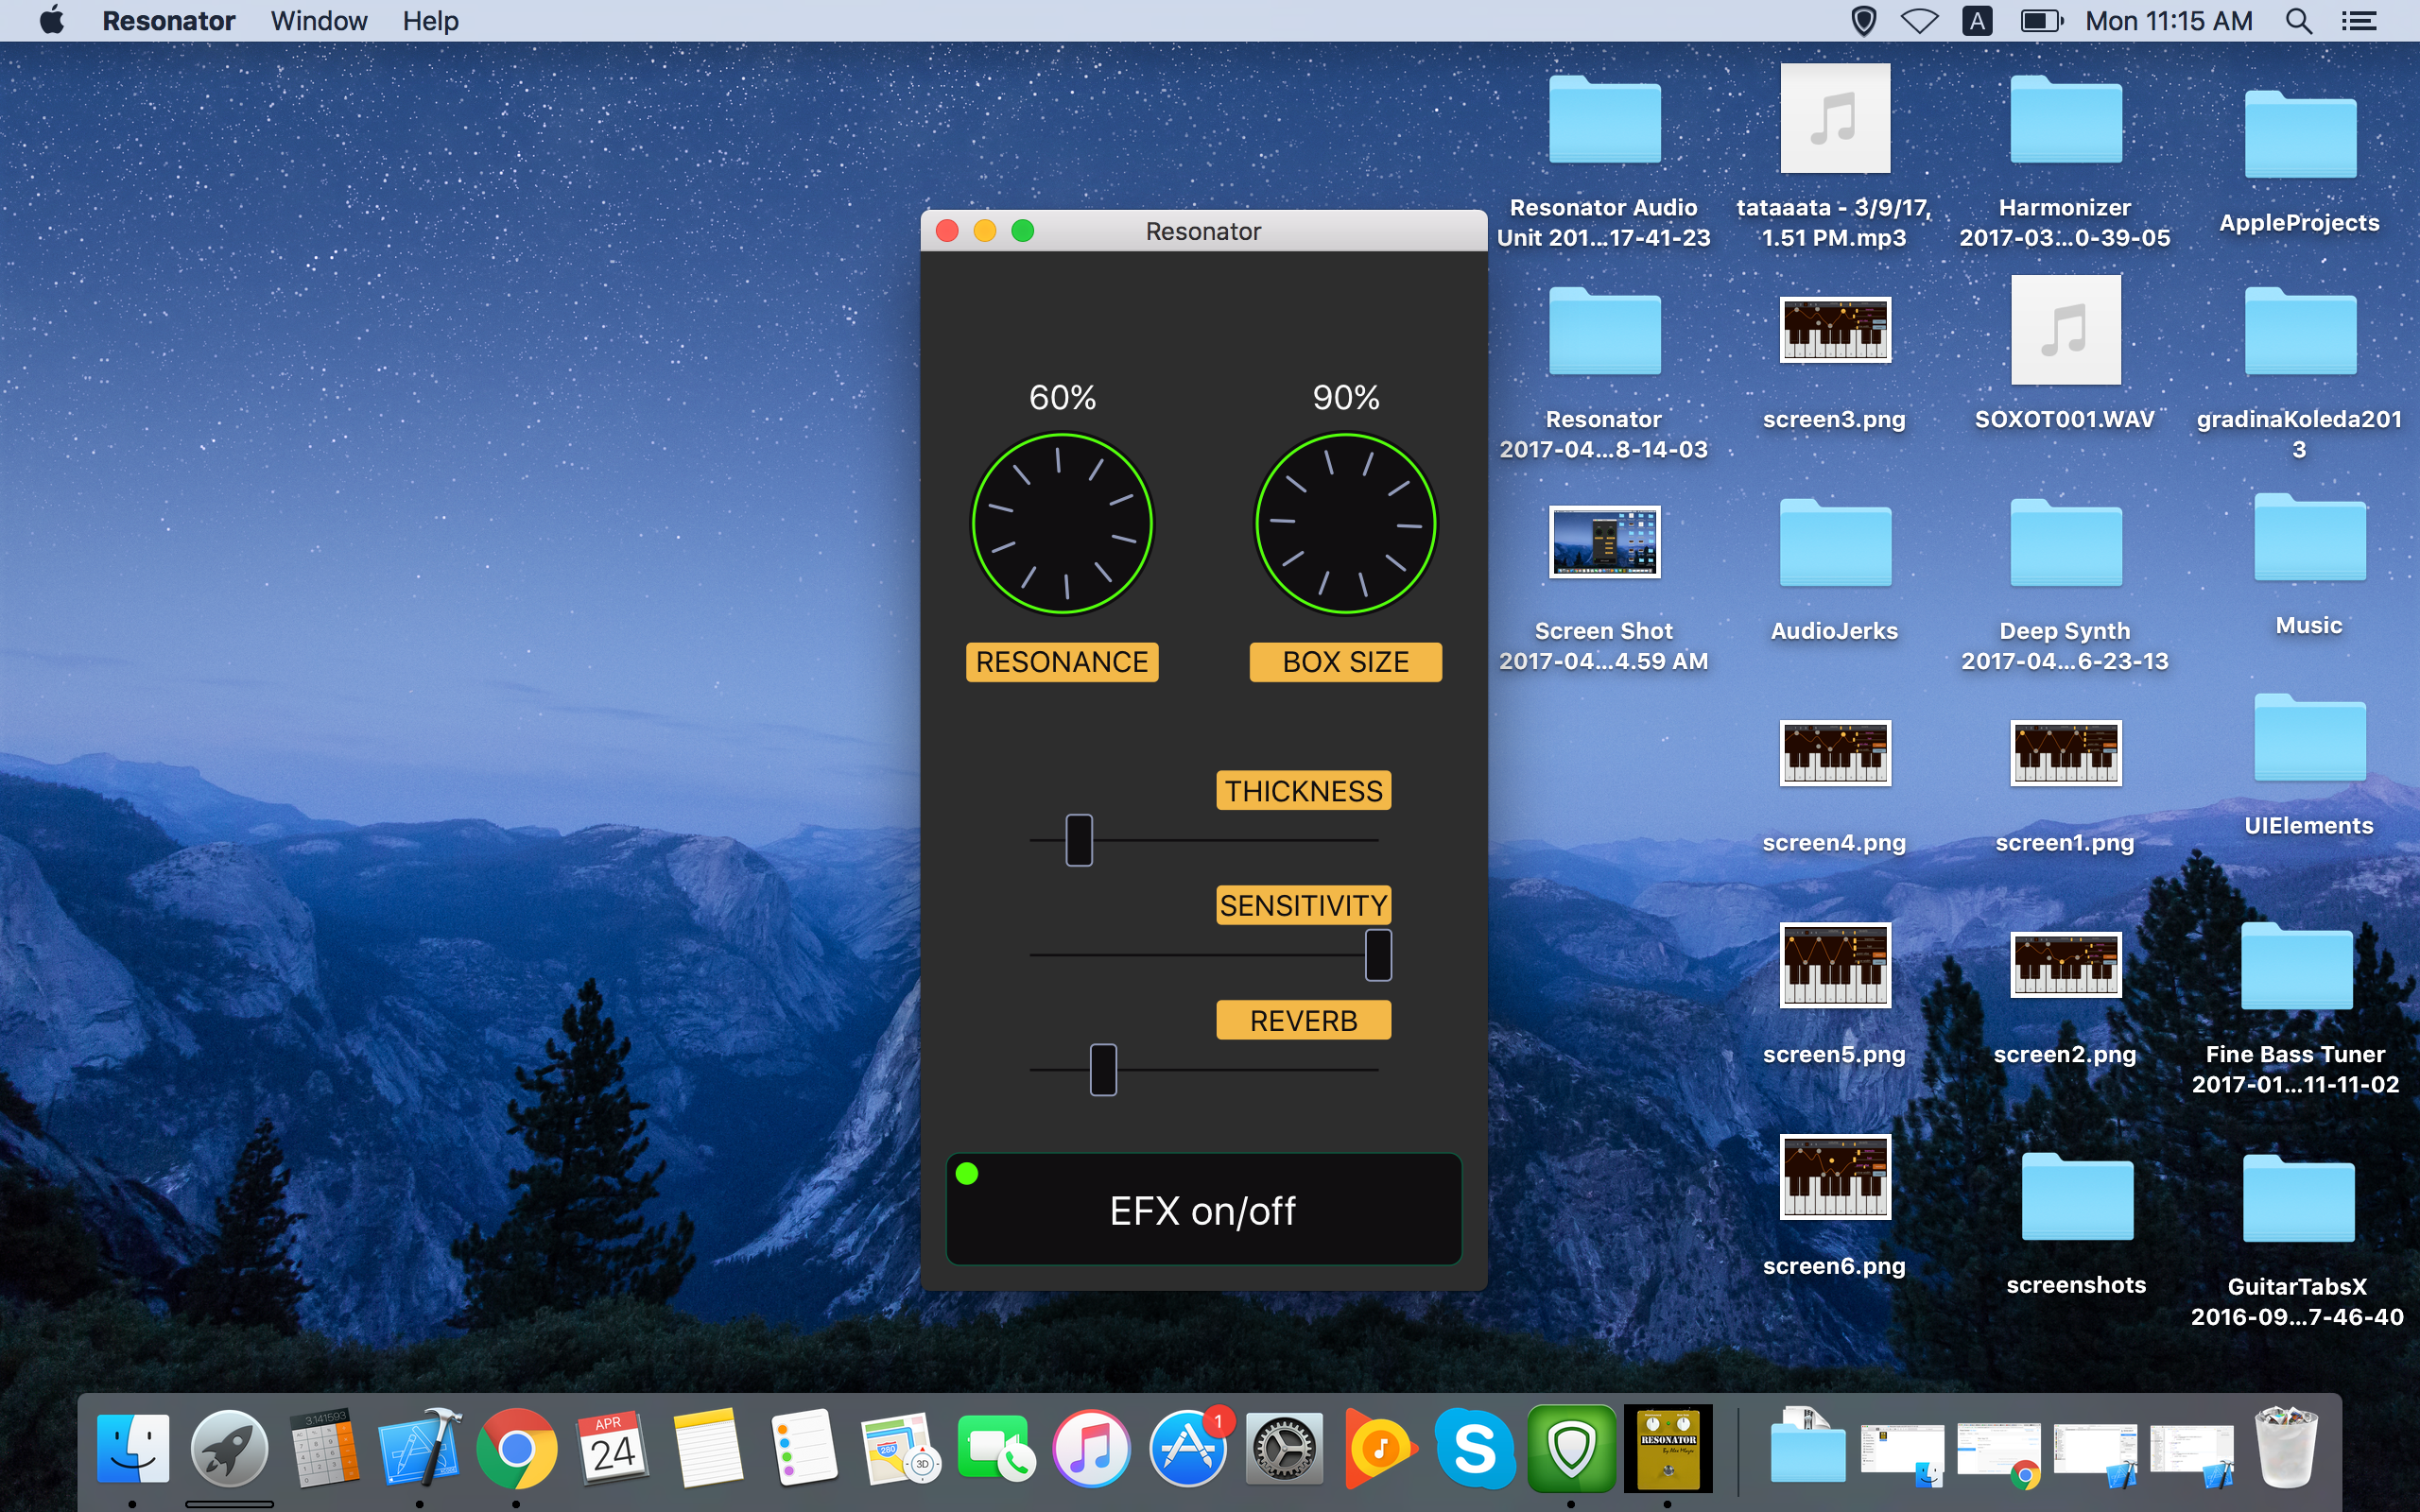Open the Window menu
Image resolution: width=2420 pixels, height=1512 pixels.
318,21
